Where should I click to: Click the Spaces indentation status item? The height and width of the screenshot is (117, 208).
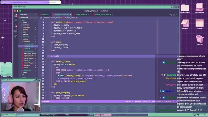[x=138, y=101]
